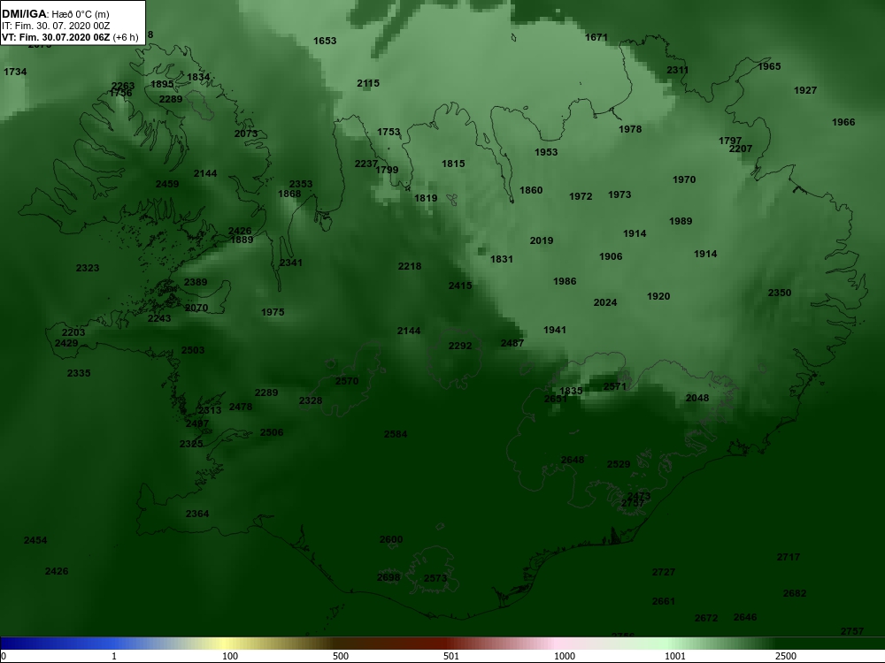885x663 pixels.
Task: Select the 2350 height reading
Action: (780, 293)
